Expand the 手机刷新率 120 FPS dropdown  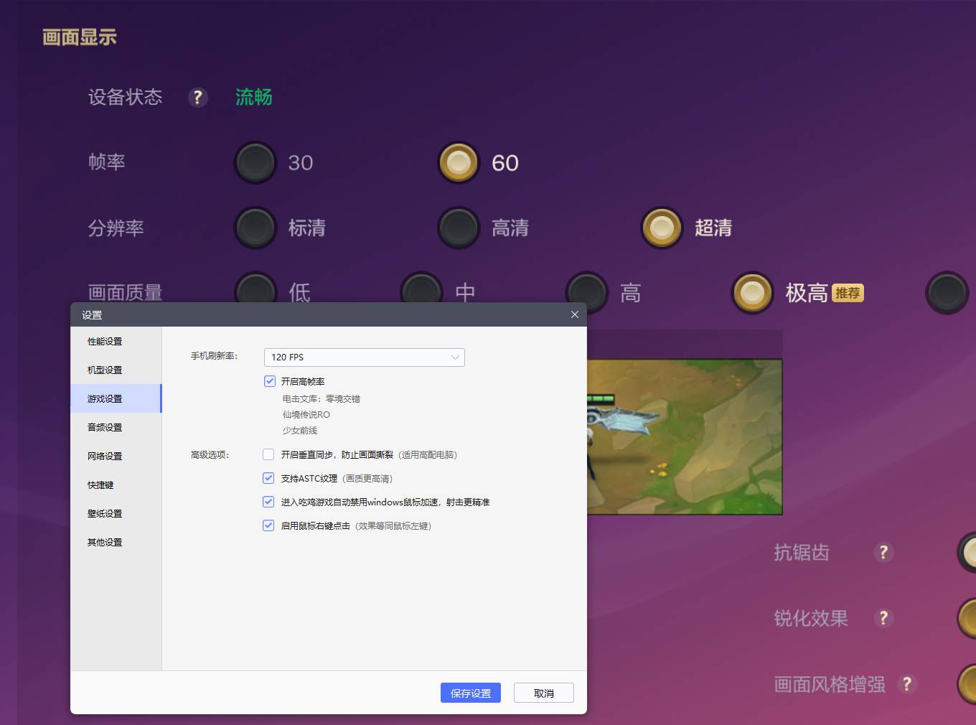[x=364, y=357]
